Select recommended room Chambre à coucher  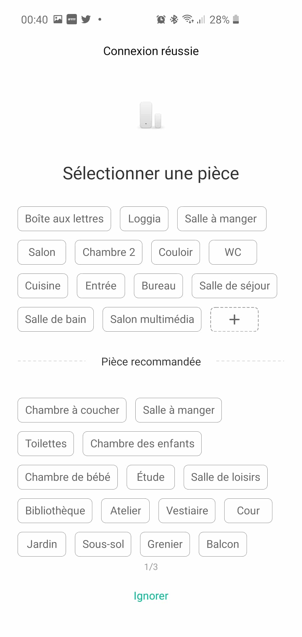tap(72, 410)
